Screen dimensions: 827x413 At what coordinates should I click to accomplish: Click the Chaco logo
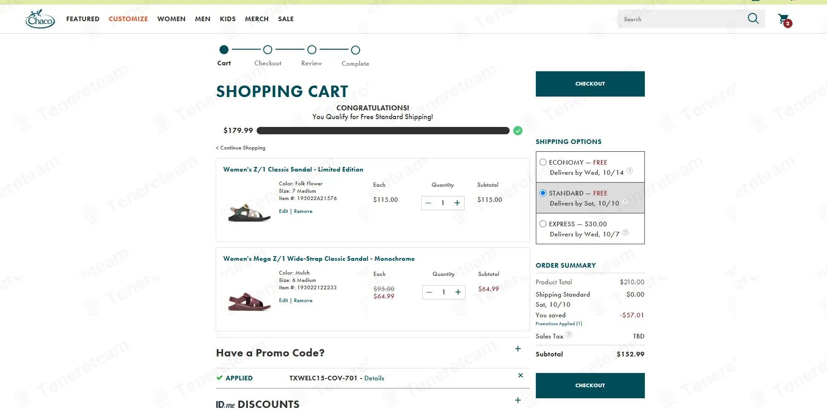[x=40, y=19]
